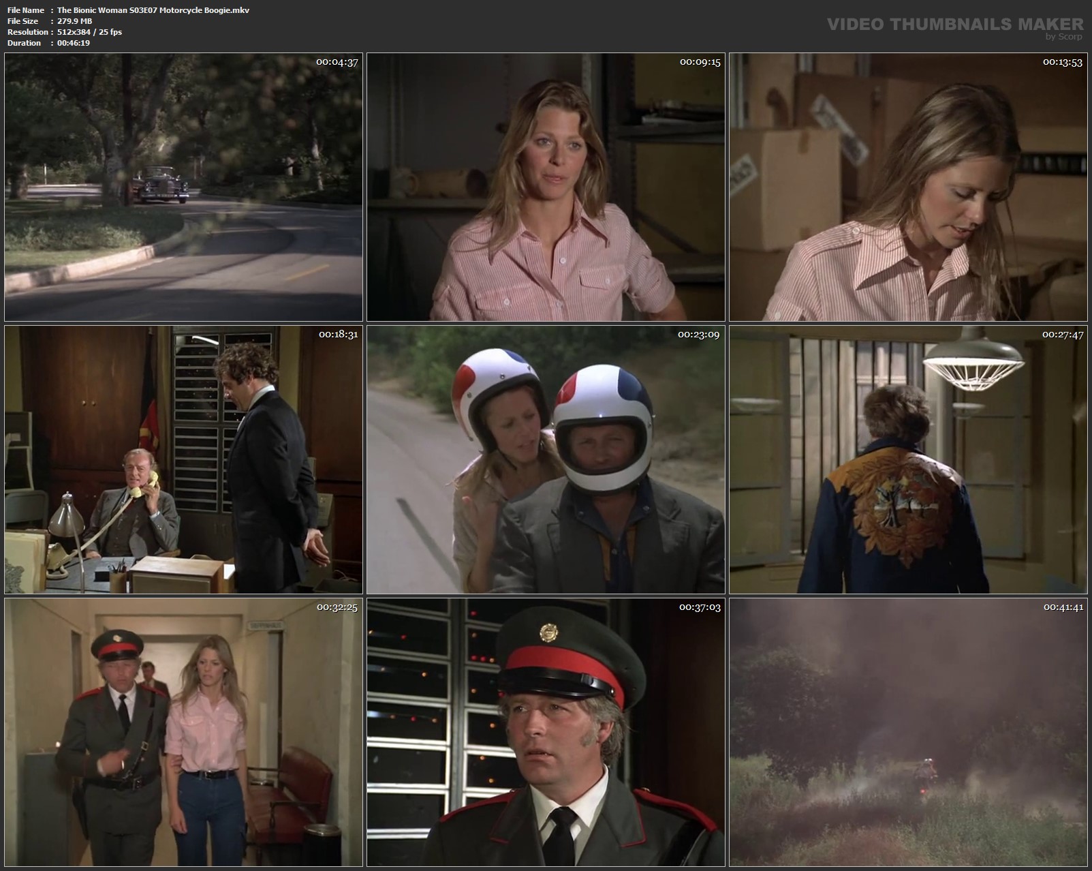
Task: Select the thumbnail at 00:32:25
Action: point(183,732)
